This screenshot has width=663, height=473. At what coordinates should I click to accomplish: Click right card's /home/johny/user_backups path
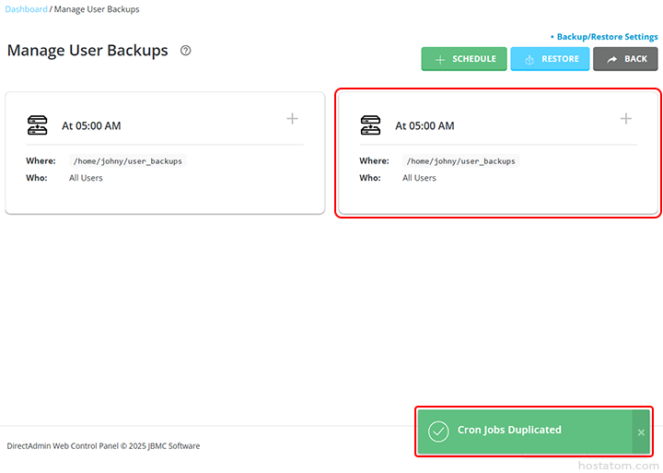[461, 161]
